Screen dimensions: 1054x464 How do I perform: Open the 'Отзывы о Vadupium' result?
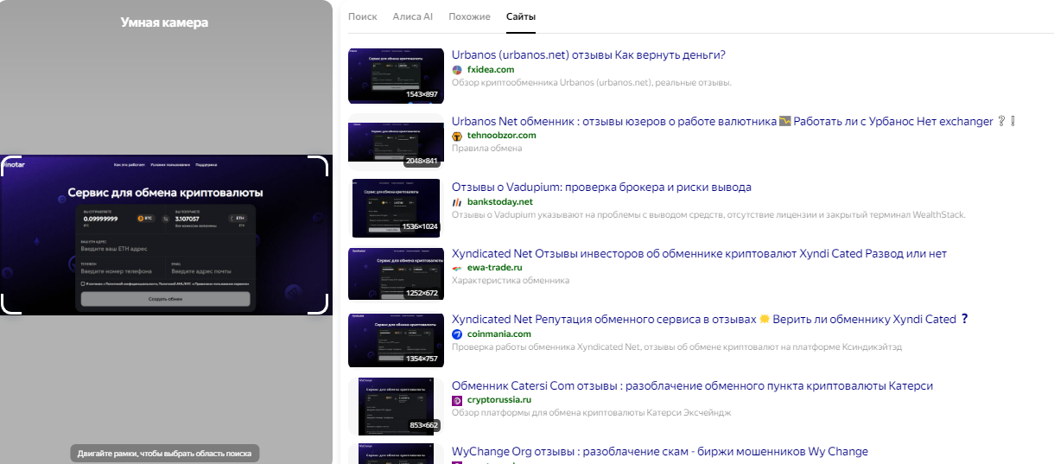tap(601, 187)
